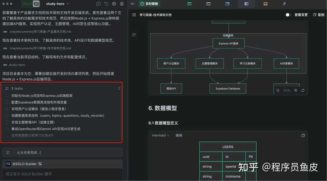
Task: Collapse the 8 tasks list with chevron
Action: (119, 88)
